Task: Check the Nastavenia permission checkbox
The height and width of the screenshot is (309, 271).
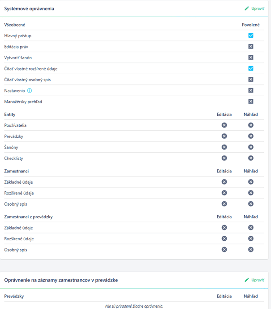Action: 251,90
